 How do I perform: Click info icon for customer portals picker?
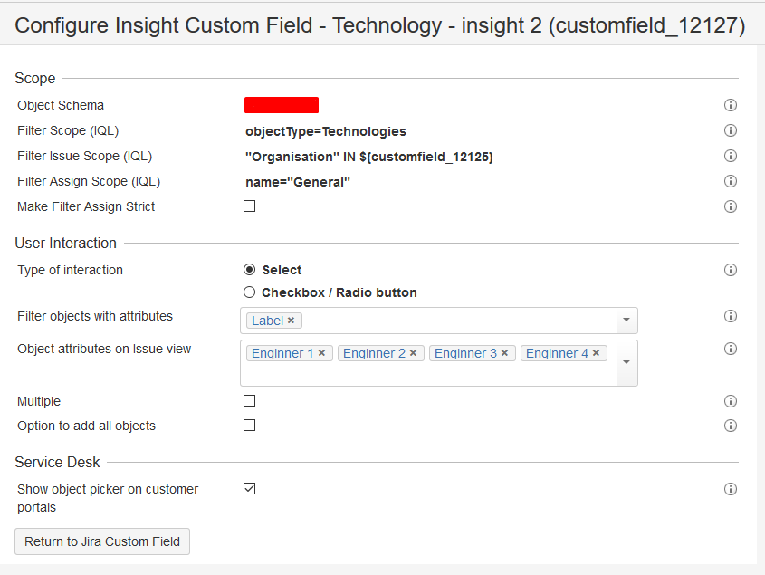(x=730, y=489)
